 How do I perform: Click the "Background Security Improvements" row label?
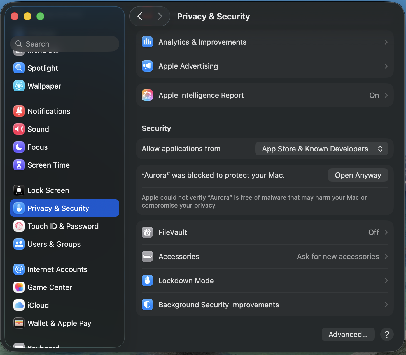pyautogui.click(x=219, y=305)
